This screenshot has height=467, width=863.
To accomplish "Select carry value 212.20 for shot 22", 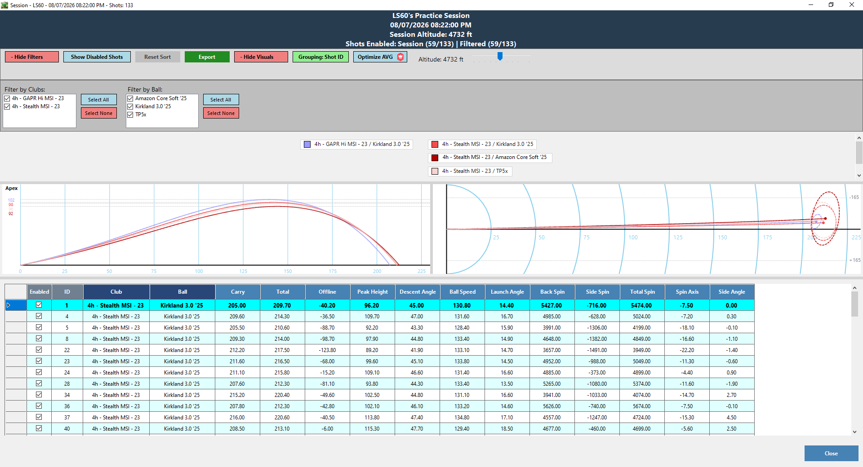I will [x=237, y=350].
